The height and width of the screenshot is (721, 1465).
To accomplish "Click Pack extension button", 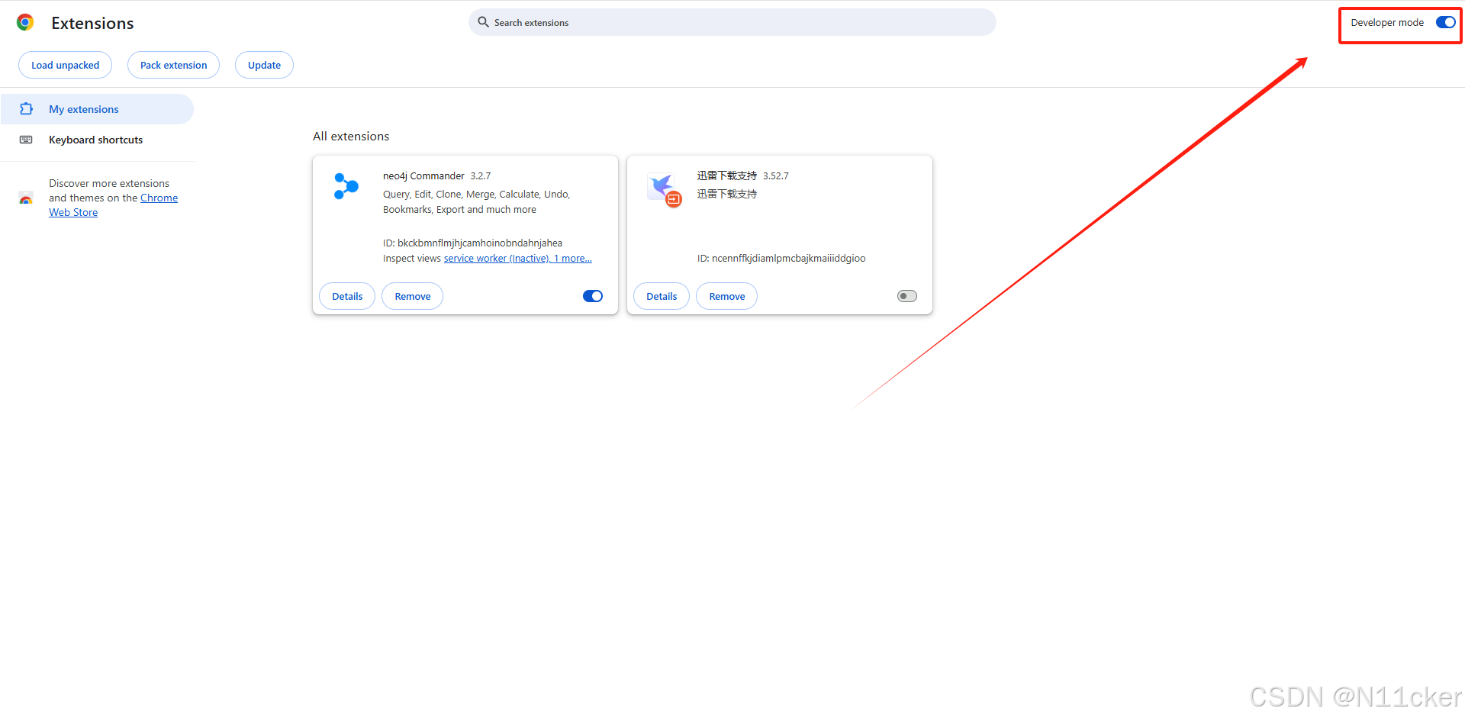I will click(173, 65).
